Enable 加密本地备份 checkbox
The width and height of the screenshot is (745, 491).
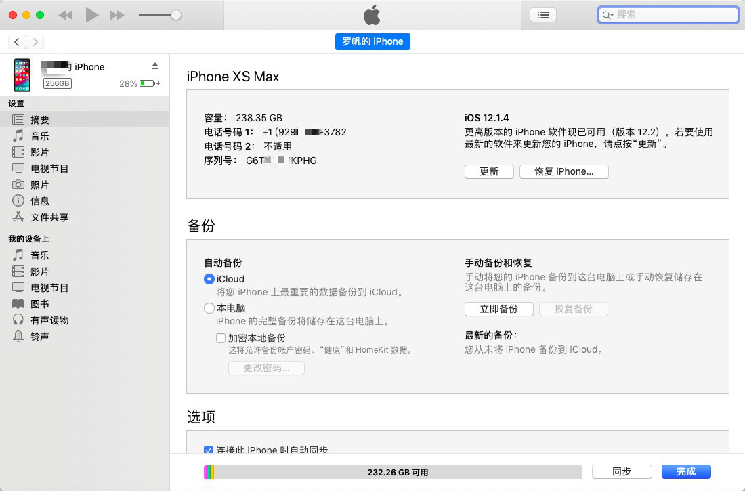(x=221, y=338)
